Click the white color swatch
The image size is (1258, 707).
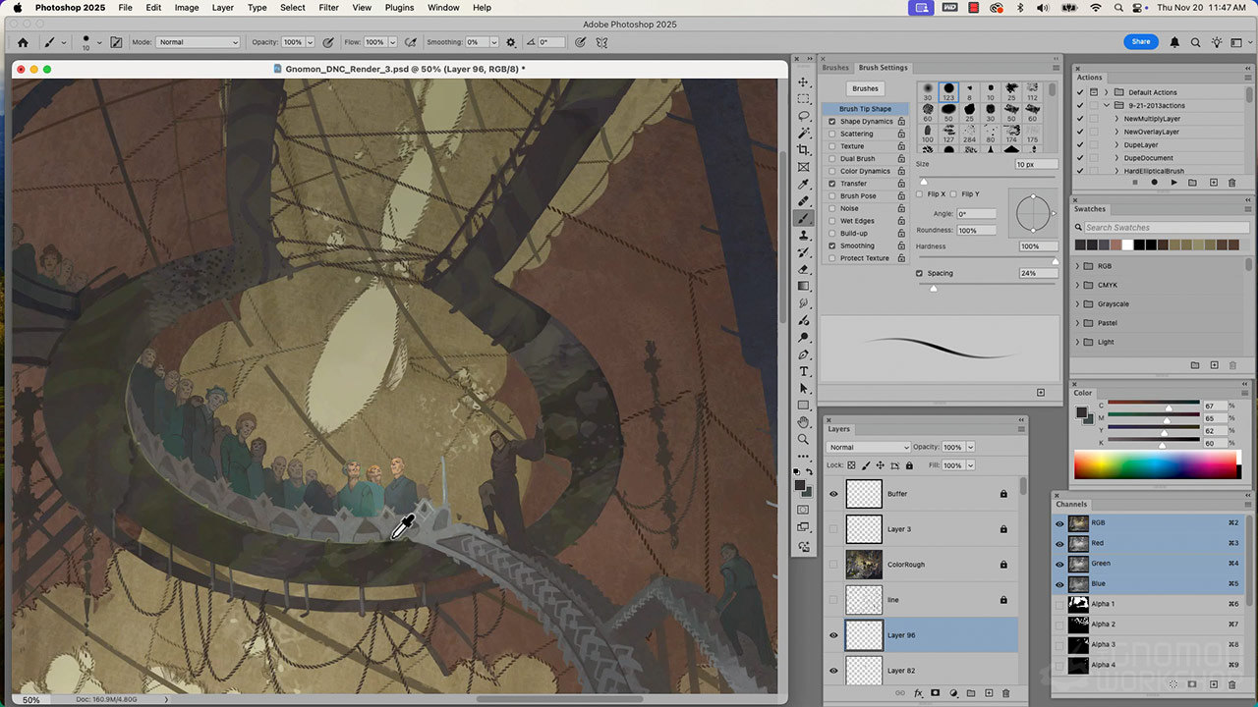[1127, 245]
